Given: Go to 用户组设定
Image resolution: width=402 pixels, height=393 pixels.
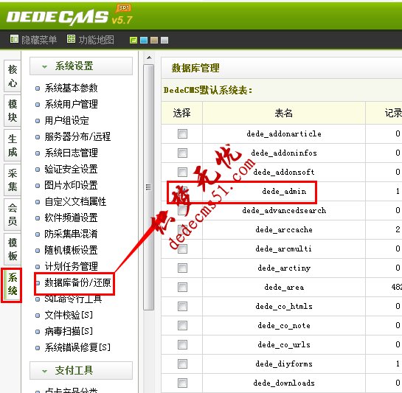Looking at the screenshot, I should point(66,120).
